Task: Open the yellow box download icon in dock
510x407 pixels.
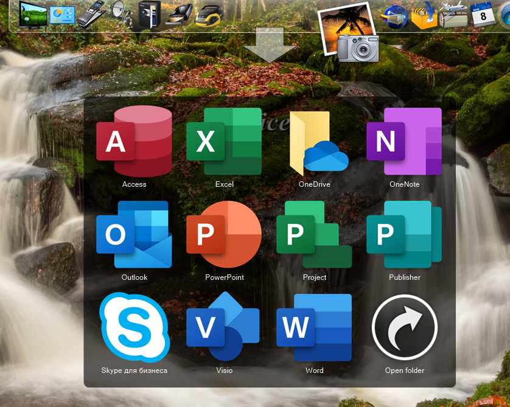Action: 424,16
